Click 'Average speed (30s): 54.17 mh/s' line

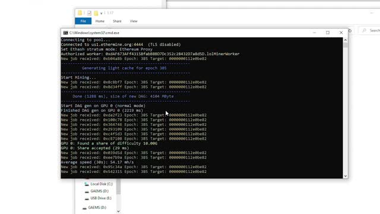(97, 162)
